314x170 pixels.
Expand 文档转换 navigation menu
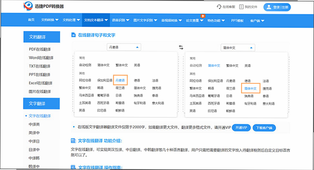pos(50,20)
